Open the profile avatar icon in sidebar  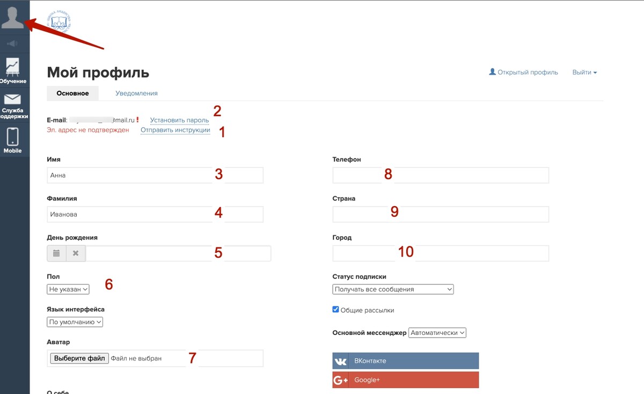[14, 16]
